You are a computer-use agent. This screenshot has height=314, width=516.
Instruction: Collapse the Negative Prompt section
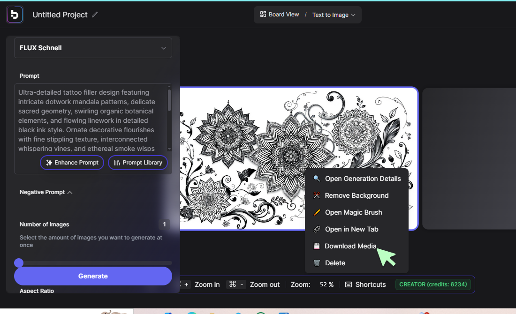click(x=46, y=192)
